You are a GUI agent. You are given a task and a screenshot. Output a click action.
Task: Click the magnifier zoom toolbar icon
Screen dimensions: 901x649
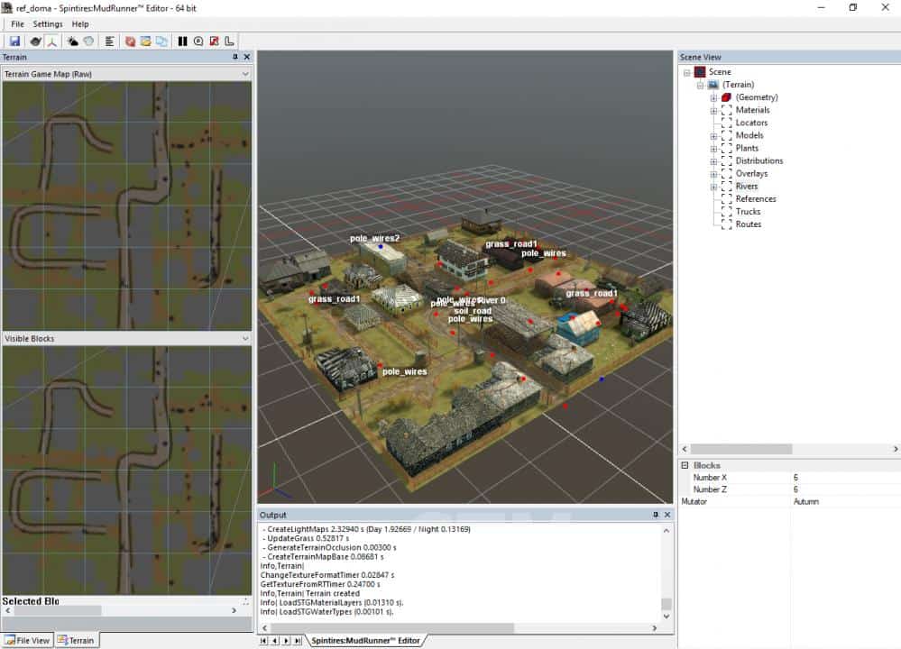(198, 41)
